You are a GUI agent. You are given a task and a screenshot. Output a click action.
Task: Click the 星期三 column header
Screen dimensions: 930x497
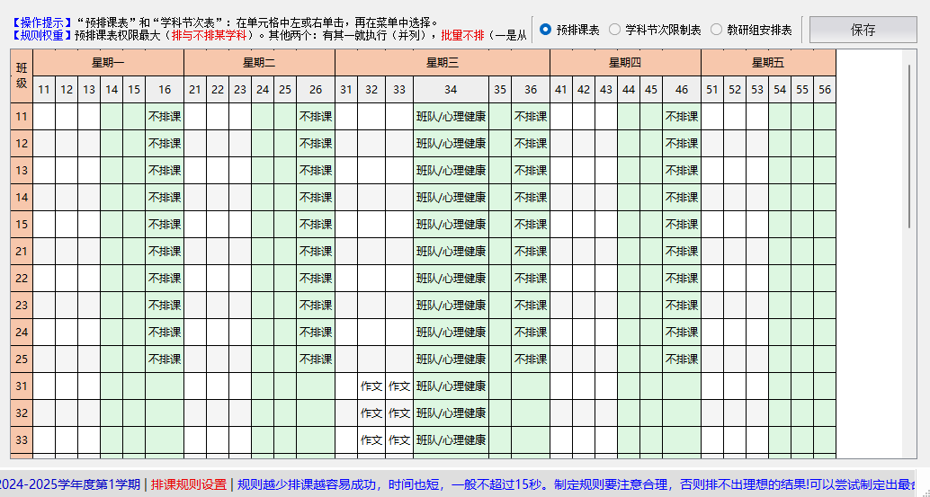tap(442, 63)
